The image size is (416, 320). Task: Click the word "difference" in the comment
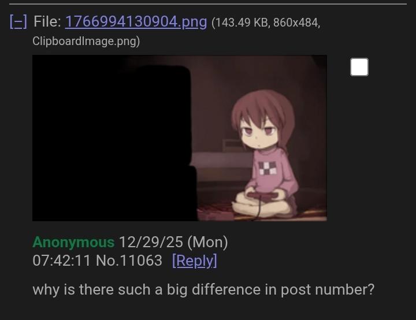pos(226,289)
